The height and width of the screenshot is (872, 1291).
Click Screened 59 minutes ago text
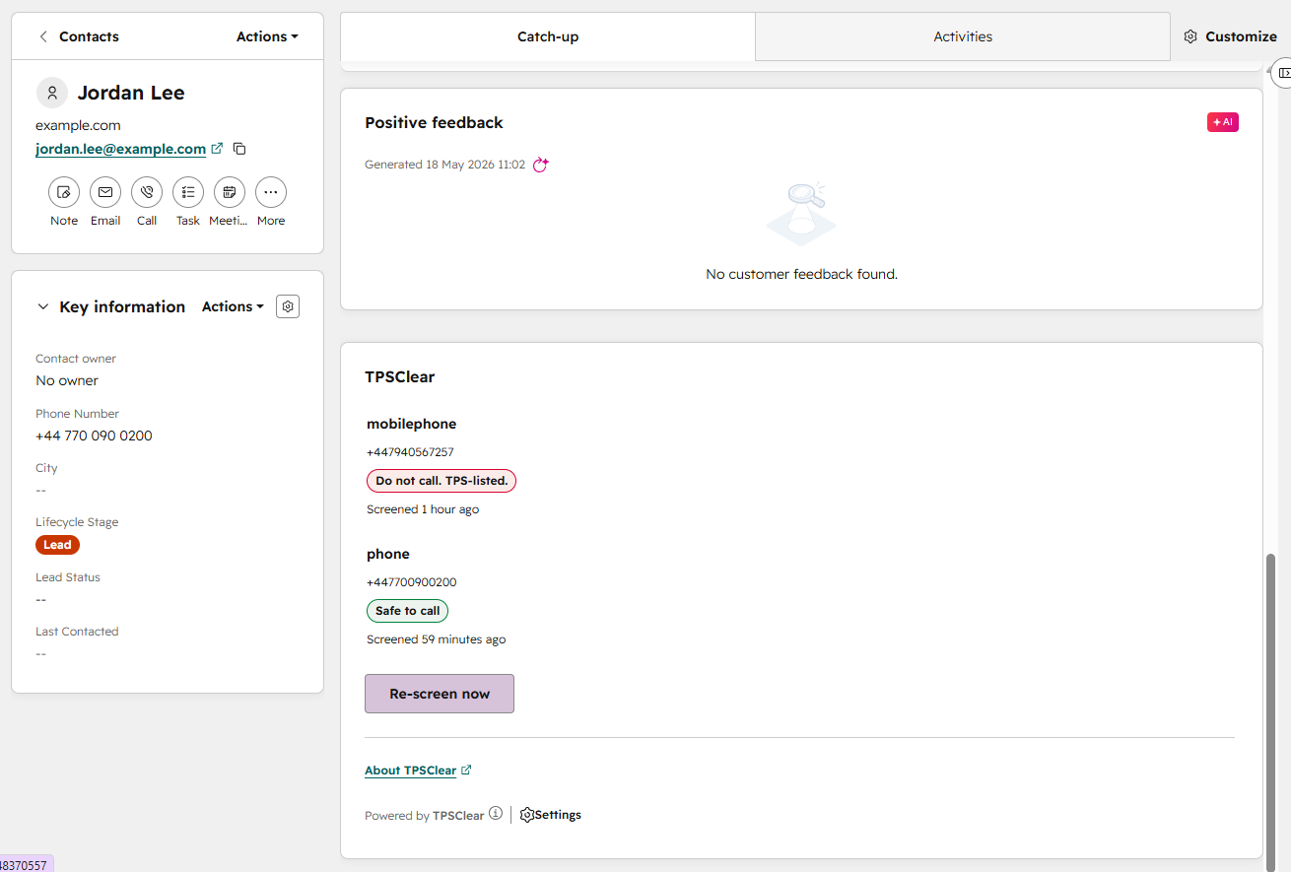coord(436,639)
